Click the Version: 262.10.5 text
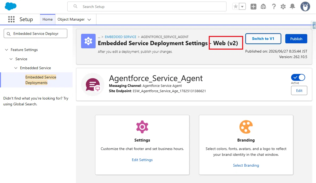Screen dimensions: 316x183 [293, 57]
